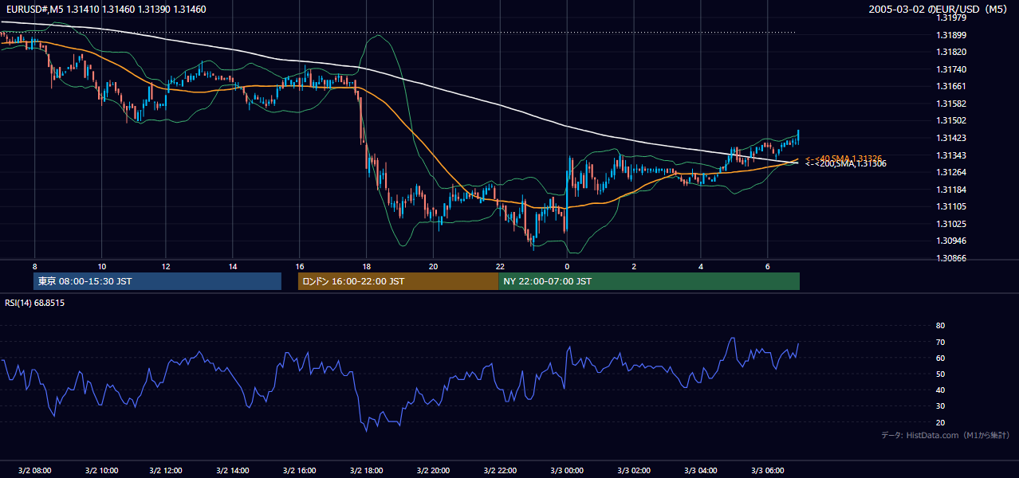Click RSI scale value 60
The width and height of the screenshot is (1019, 478).
point(940,358)
